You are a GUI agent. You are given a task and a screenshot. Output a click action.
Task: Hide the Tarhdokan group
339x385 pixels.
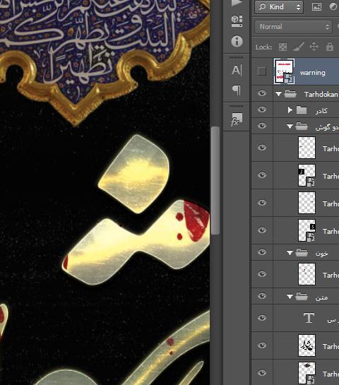click(x=262, y=93)
